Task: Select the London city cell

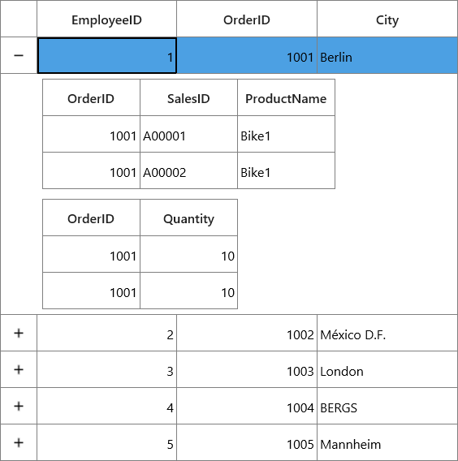Action: [387, 369]
